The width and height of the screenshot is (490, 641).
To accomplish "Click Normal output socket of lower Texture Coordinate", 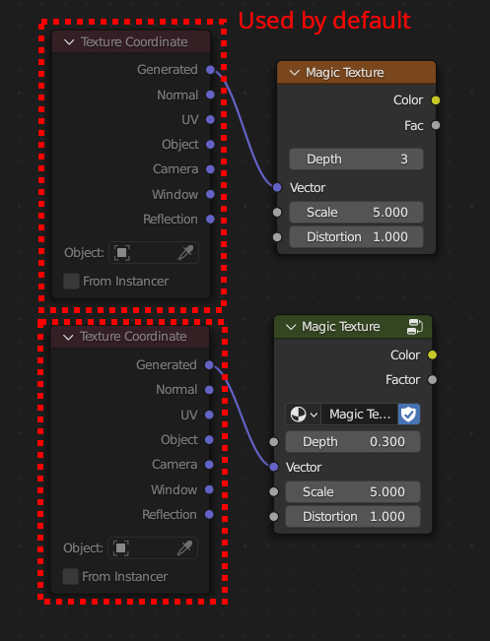I will [209, 390].
